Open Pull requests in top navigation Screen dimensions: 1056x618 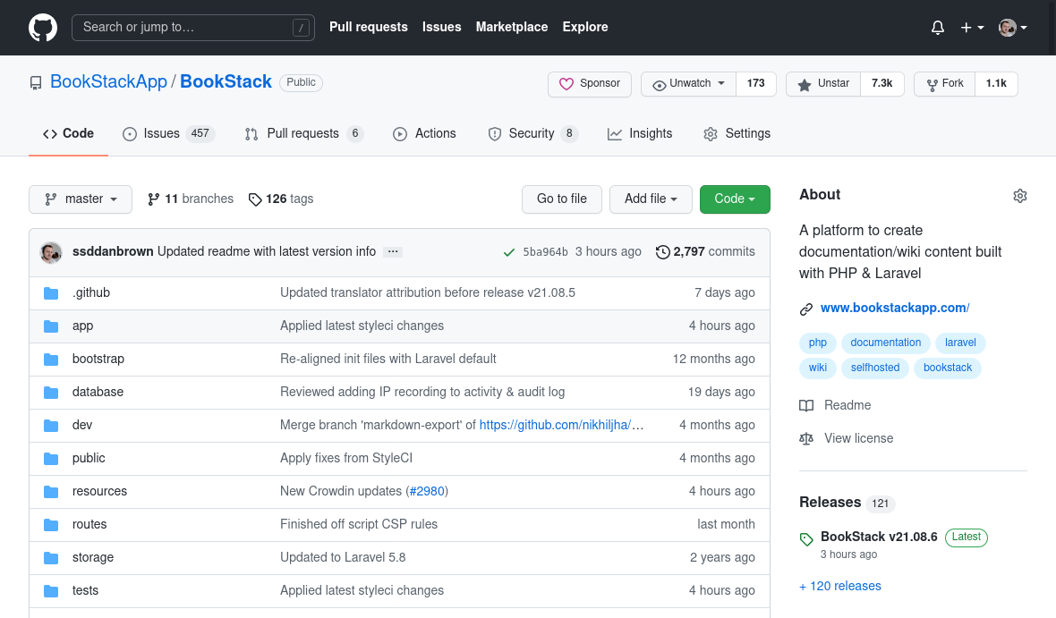click(x=369, y=27)
